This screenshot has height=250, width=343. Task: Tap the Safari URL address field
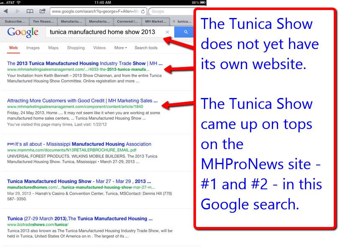98,11
